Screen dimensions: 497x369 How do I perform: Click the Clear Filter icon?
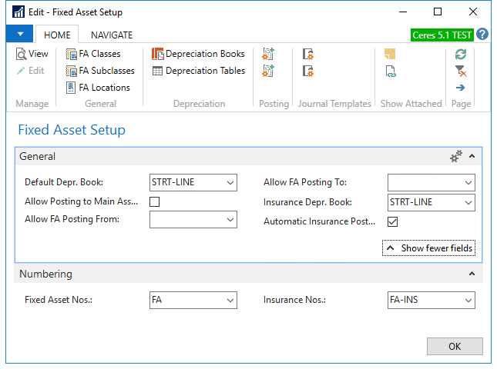pos(461,71)
